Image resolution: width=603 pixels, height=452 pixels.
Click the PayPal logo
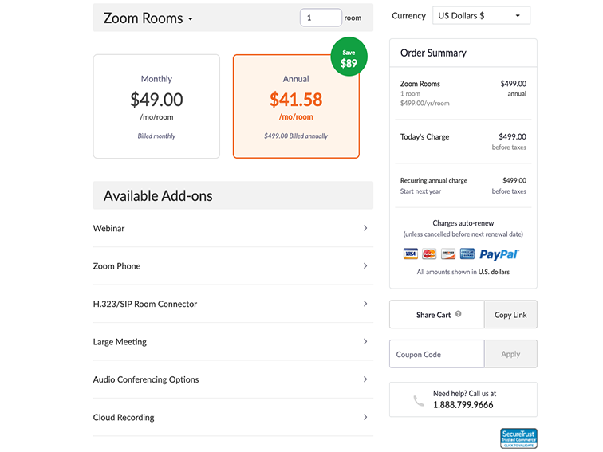pyautogui.click(x=500, y=254)
